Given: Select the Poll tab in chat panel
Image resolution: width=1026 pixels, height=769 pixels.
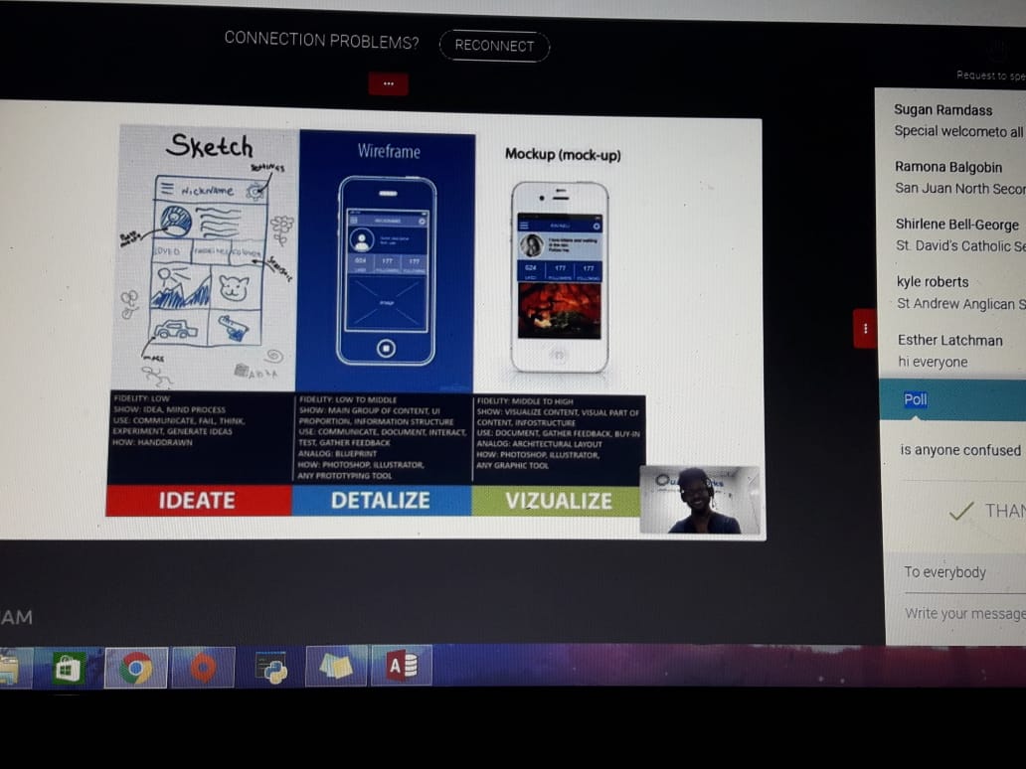Looking at the screenshot, I should (915, 399).
